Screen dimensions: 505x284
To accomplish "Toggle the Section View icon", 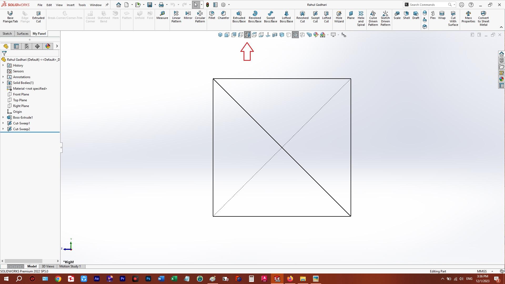I will 275,35.
